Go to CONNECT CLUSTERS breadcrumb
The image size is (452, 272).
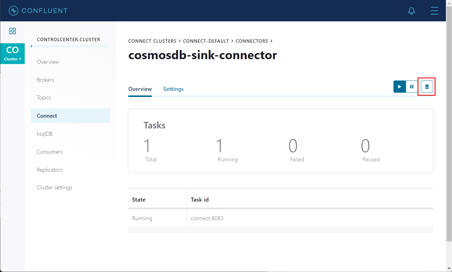[152, 41]
